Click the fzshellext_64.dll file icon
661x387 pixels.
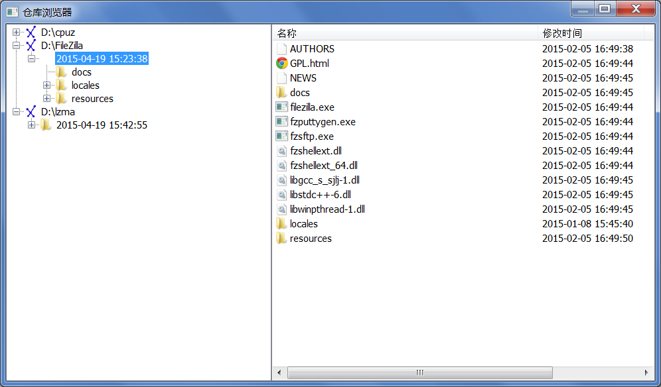(x=281, y=166)
